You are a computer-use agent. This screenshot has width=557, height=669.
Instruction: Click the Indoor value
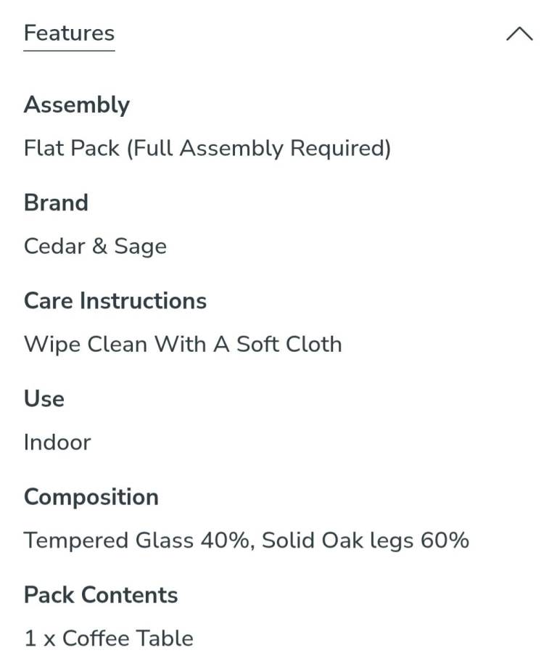pyautogui.click(x=57, y=442)
